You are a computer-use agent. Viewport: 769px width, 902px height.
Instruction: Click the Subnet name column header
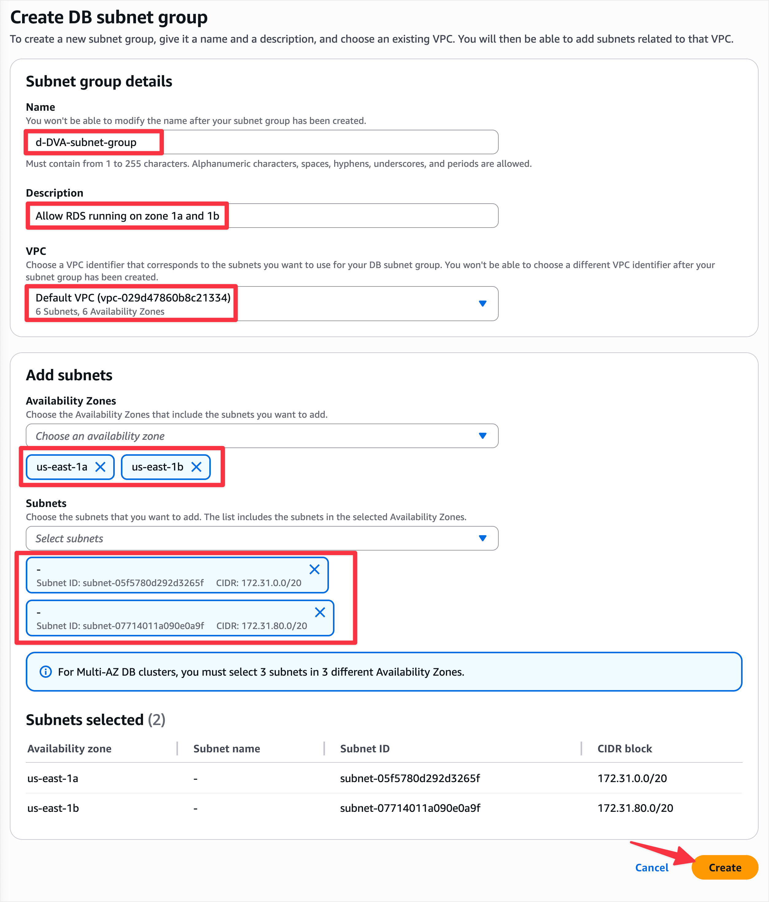click(226, 748)
